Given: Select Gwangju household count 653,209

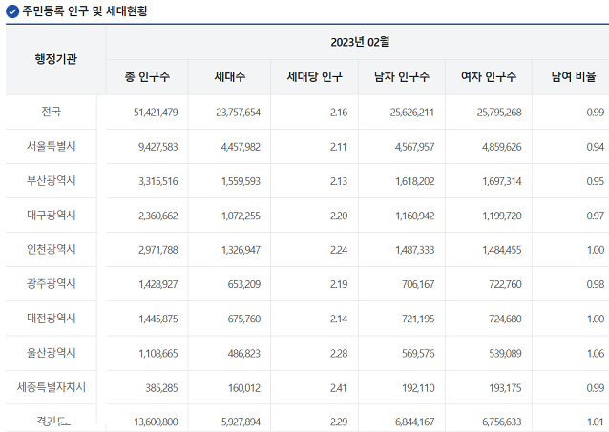Looking at the screenshot, I should coord(244,284).
